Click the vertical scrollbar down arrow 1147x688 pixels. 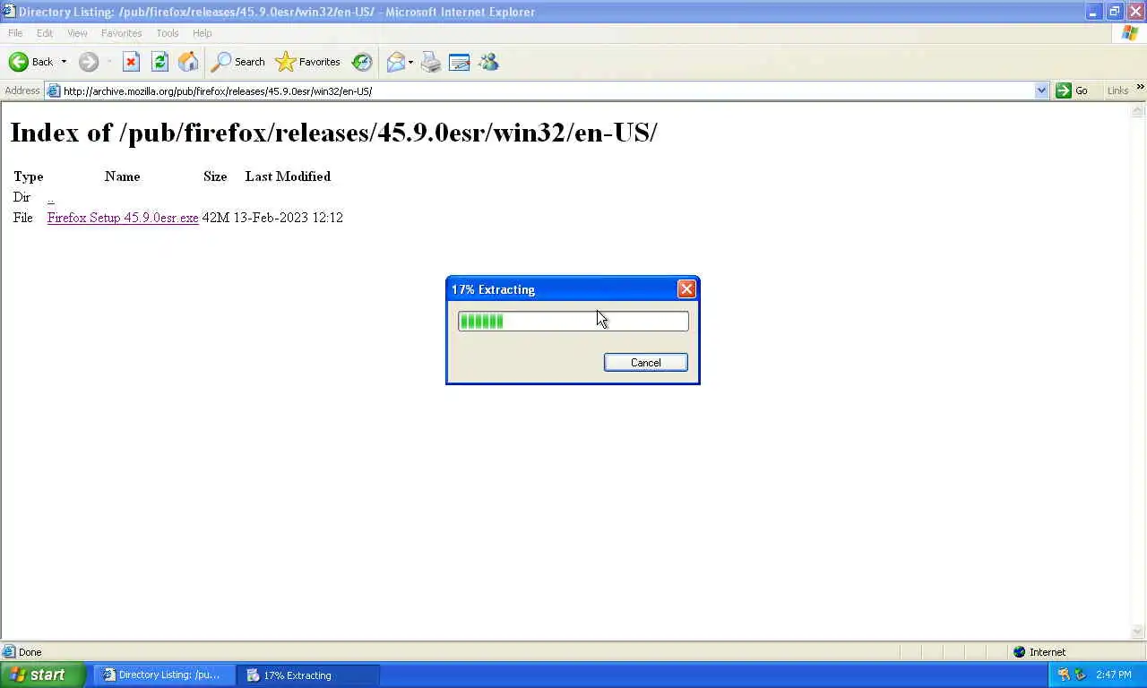[1138, 632]
